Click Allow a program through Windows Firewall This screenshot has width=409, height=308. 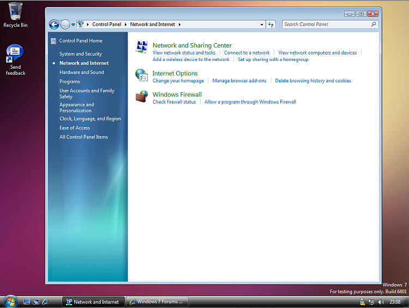(x=250, y=102)
